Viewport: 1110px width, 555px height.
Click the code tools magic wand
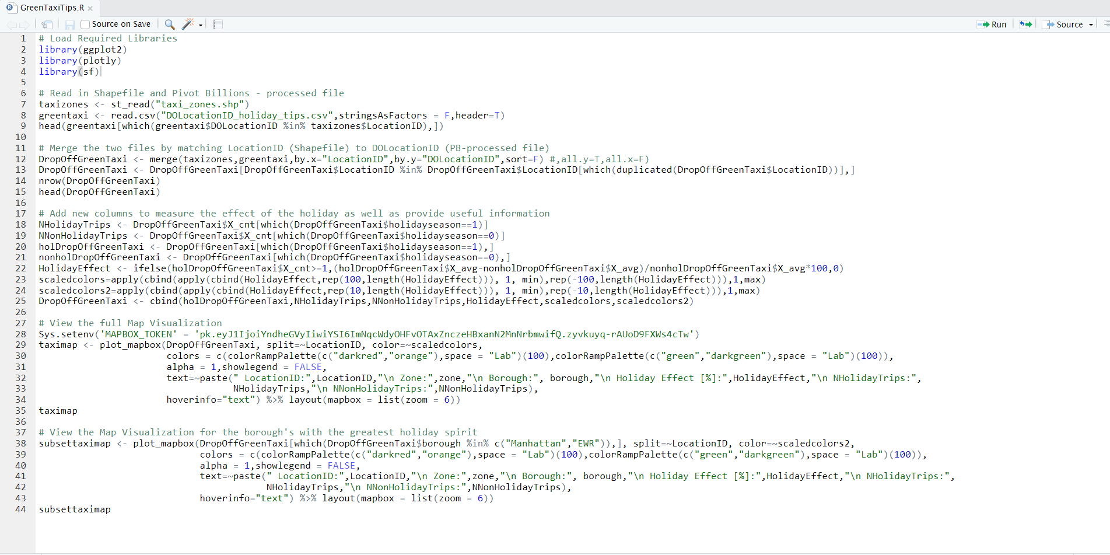coord(188,24)
